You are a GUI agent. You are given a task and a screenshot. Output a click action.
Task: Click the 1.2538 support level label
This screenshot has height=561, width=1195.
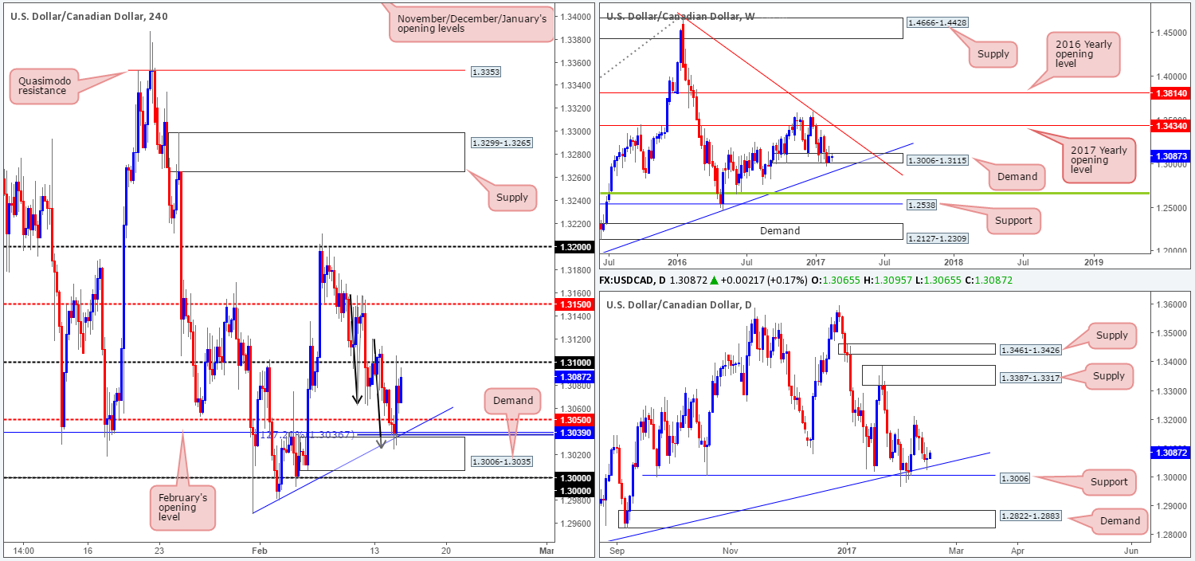point(921,205)
